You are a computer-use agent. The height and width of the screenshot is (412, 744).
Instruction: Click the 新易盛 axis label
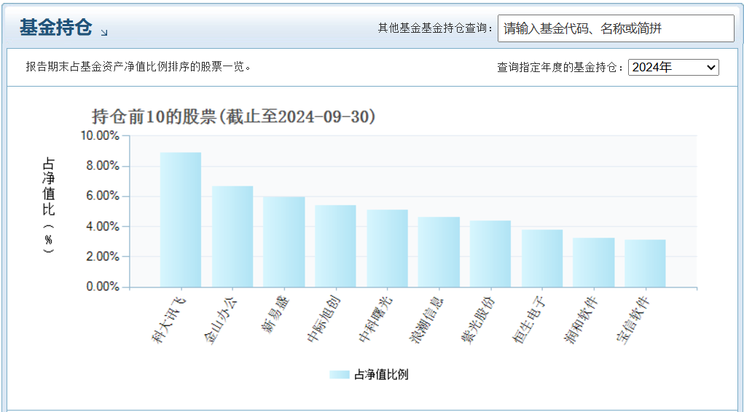click(x=275, y=314)
